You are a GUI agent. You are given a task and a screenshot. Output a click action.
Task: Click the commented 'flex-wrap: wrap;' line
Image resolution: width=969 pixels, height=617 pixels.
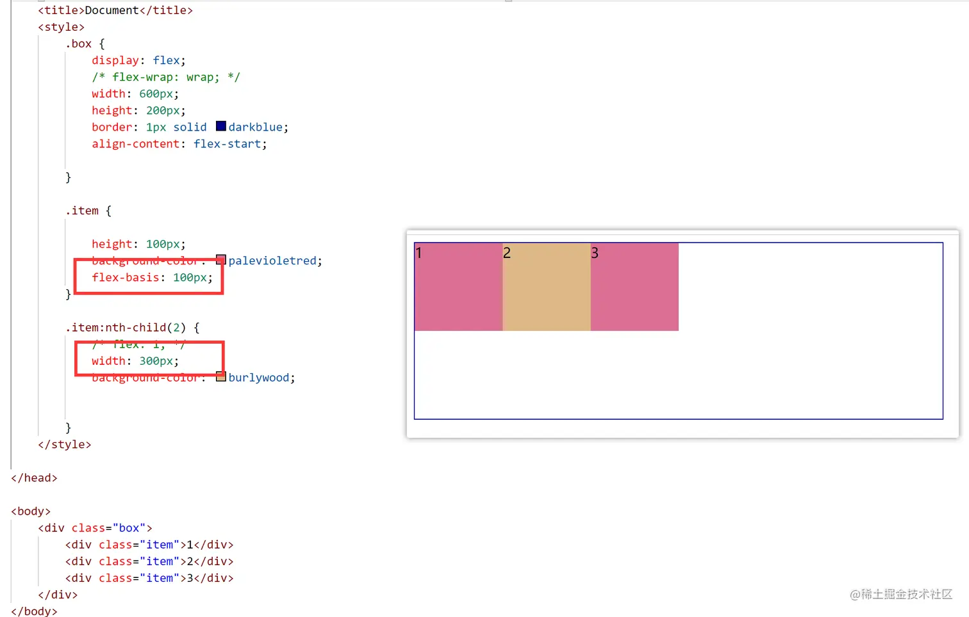[166, 77]
